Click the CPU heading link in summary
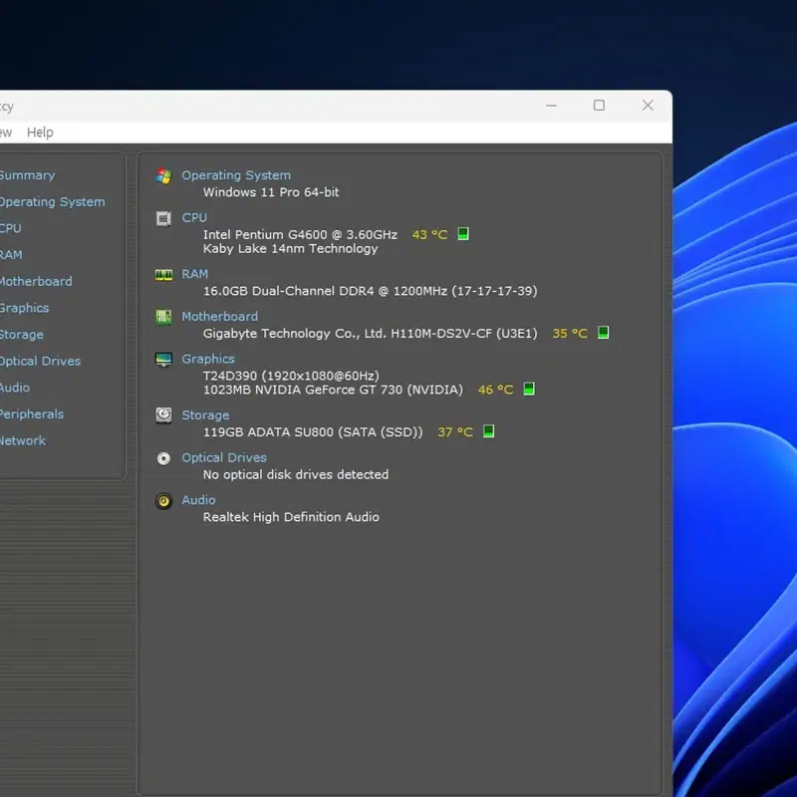The width and height of the screenshot is (797, 797). (x=194, y=217)
